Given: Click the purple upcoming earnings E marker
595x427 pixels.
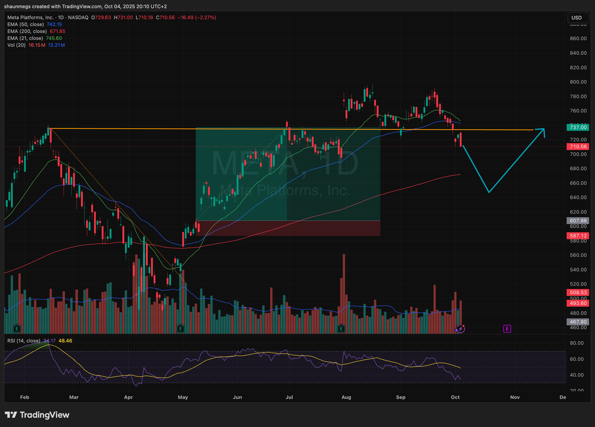Looking at the screenshot, I should pyautogui.click(x=507, y=328).
